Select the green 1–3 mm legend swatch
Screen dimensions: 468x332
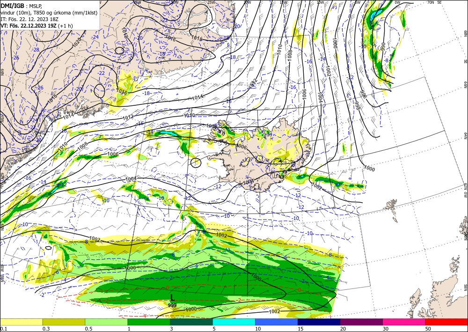pos(149,322)
